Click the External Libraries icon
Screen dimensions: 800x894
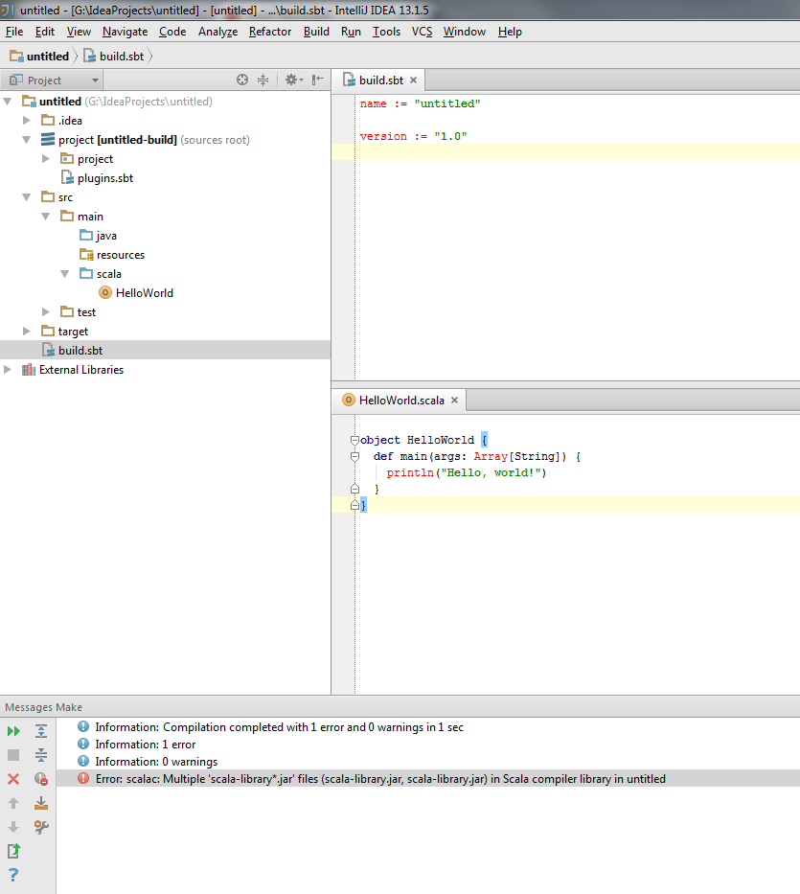[29, 370]
